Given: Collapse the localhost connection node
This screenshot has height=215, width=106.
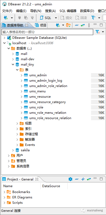Looking at the screenshot, I should (5, 43).
